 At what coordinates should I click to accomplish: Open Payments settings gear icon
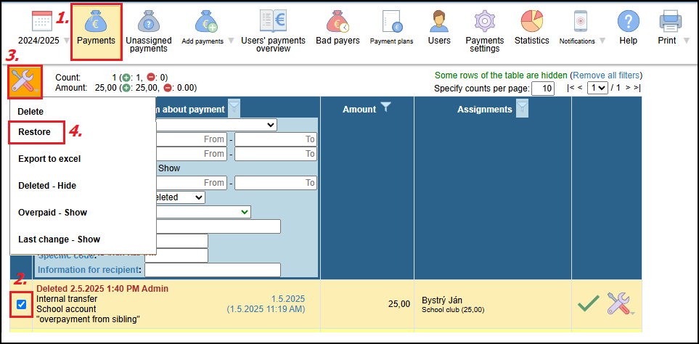484,22
